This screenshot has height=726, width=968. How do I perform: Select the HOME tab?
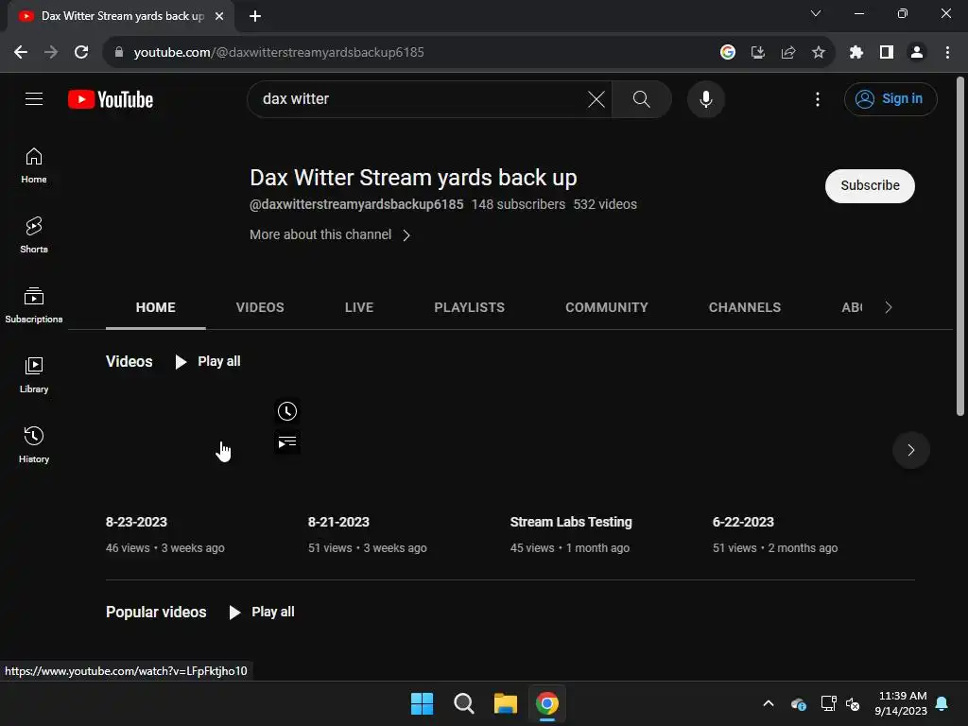click(x=156, y=307)
